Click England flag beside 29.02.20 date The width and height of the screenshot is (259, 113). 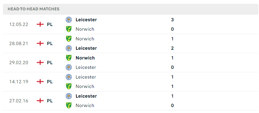40,63
